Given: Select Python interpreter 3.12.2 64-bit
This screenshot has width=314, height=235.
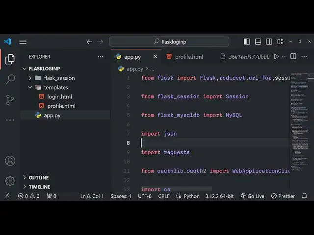Looking at the screenshot, I should tap(219, 196).
